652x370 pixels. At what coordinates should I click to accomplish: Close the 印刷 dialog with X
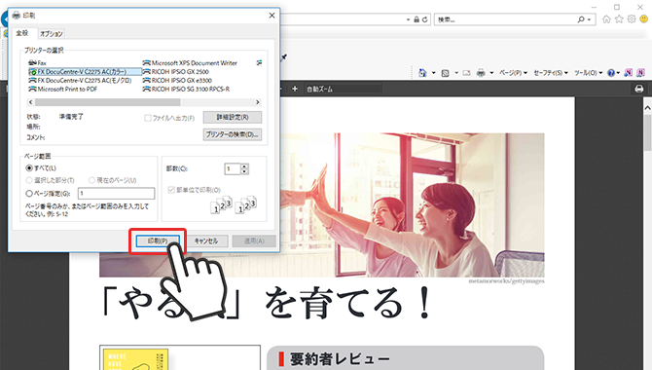tap(272, 16)
